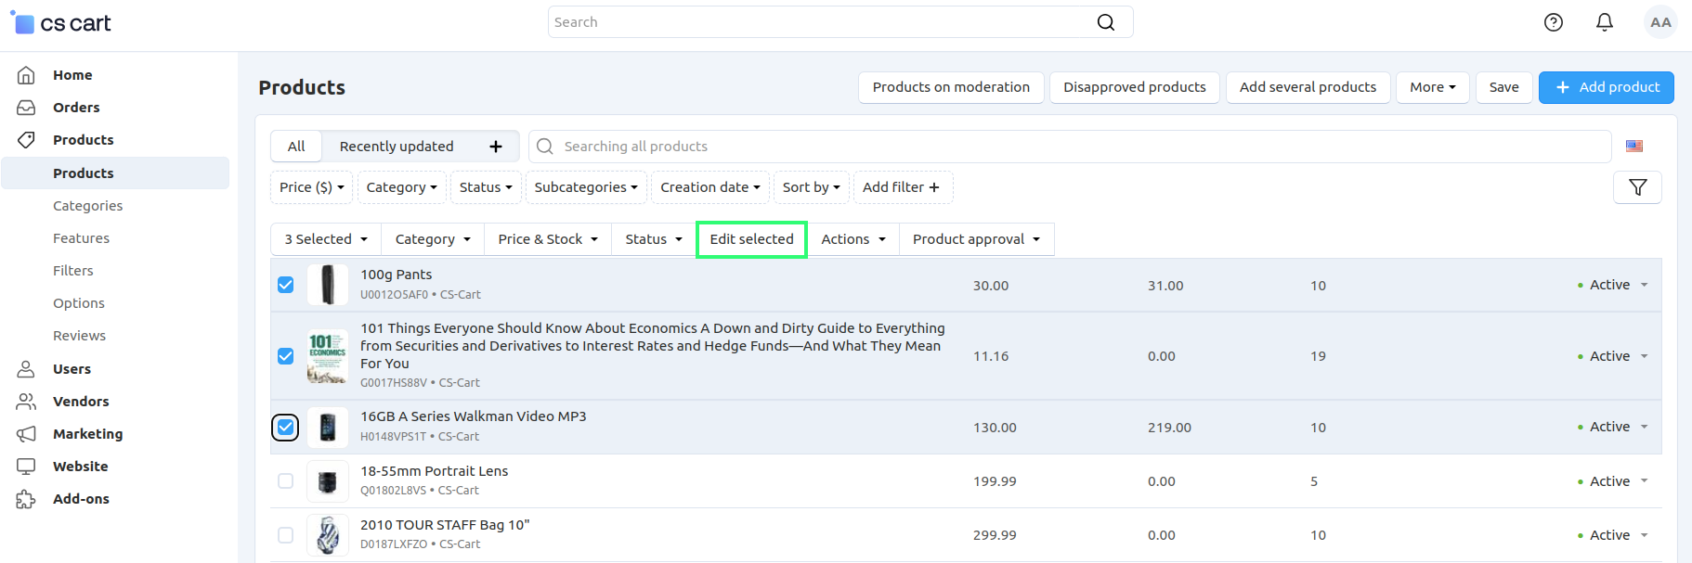Click the US flag language icon
1692x563 pixels.
(1634, 146)
